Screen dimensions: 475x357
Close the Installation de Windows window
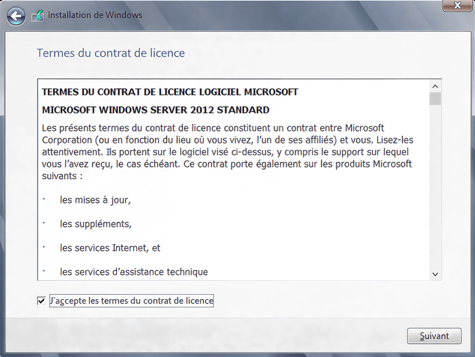(457, 6)
